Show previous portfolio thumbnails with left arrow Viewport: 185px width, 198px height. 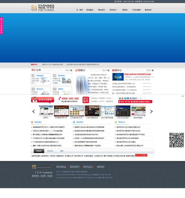click(x=34, y=111)
